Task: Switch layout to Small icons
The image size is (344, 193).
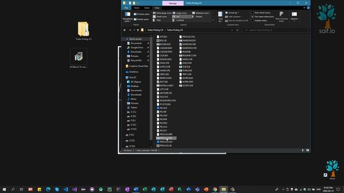Action: [x=160, y=17]
